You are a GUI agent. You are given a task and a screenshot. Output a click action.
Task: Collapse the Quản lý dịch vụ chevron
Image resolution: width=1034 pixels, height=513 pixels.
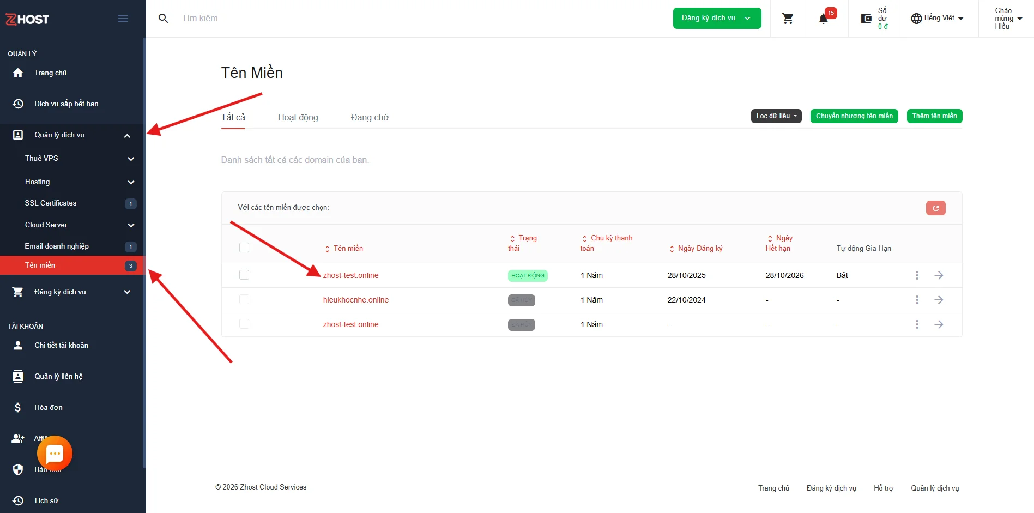[x=127, y=136]
